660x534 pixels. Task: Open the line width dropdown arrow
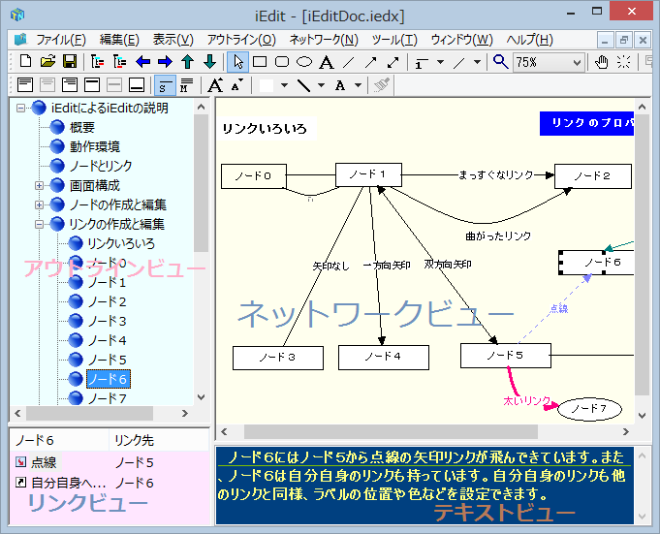[440, 62]
